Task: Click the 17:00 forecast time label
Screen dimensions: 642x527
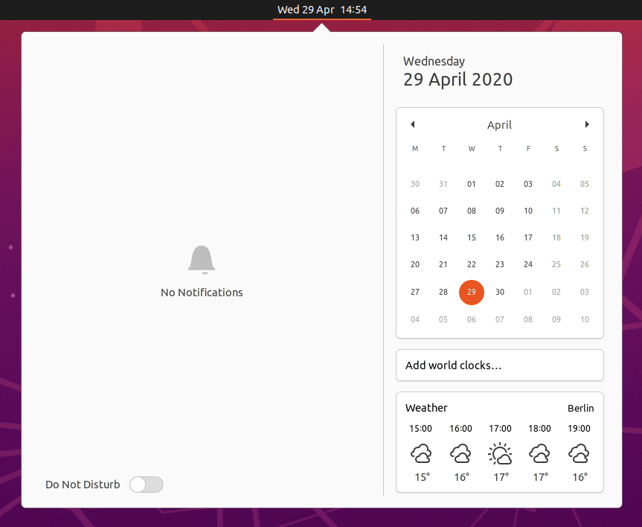Action: coord(500,429)
